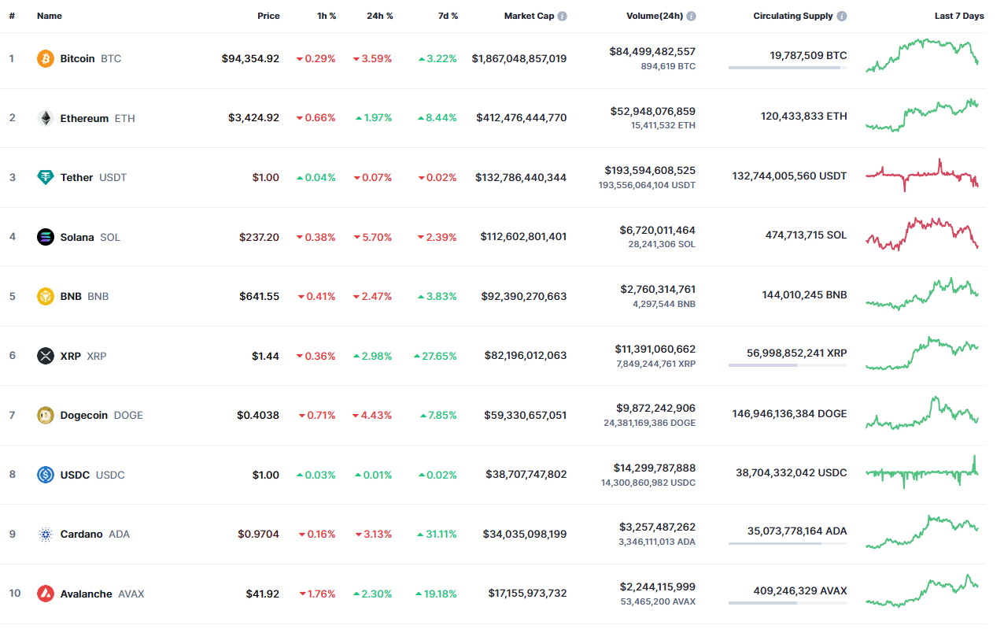1004x629 pixels.
Task: Open the Bitcoin BTC name link
Action: 90,58
